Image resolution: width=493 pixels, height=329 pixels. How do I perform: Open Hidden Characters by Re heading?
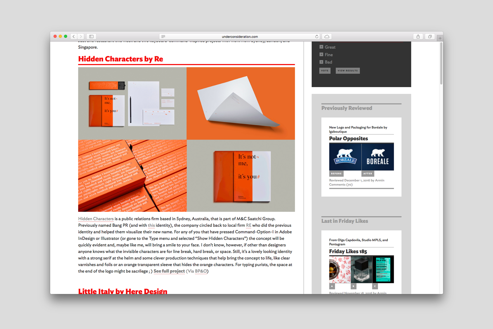pos(121,59)
